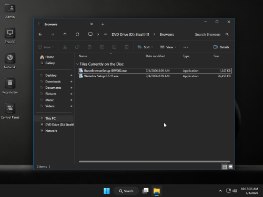
Task: Go up one folder level
Action: pyautogui.click(x=65, y=34)
